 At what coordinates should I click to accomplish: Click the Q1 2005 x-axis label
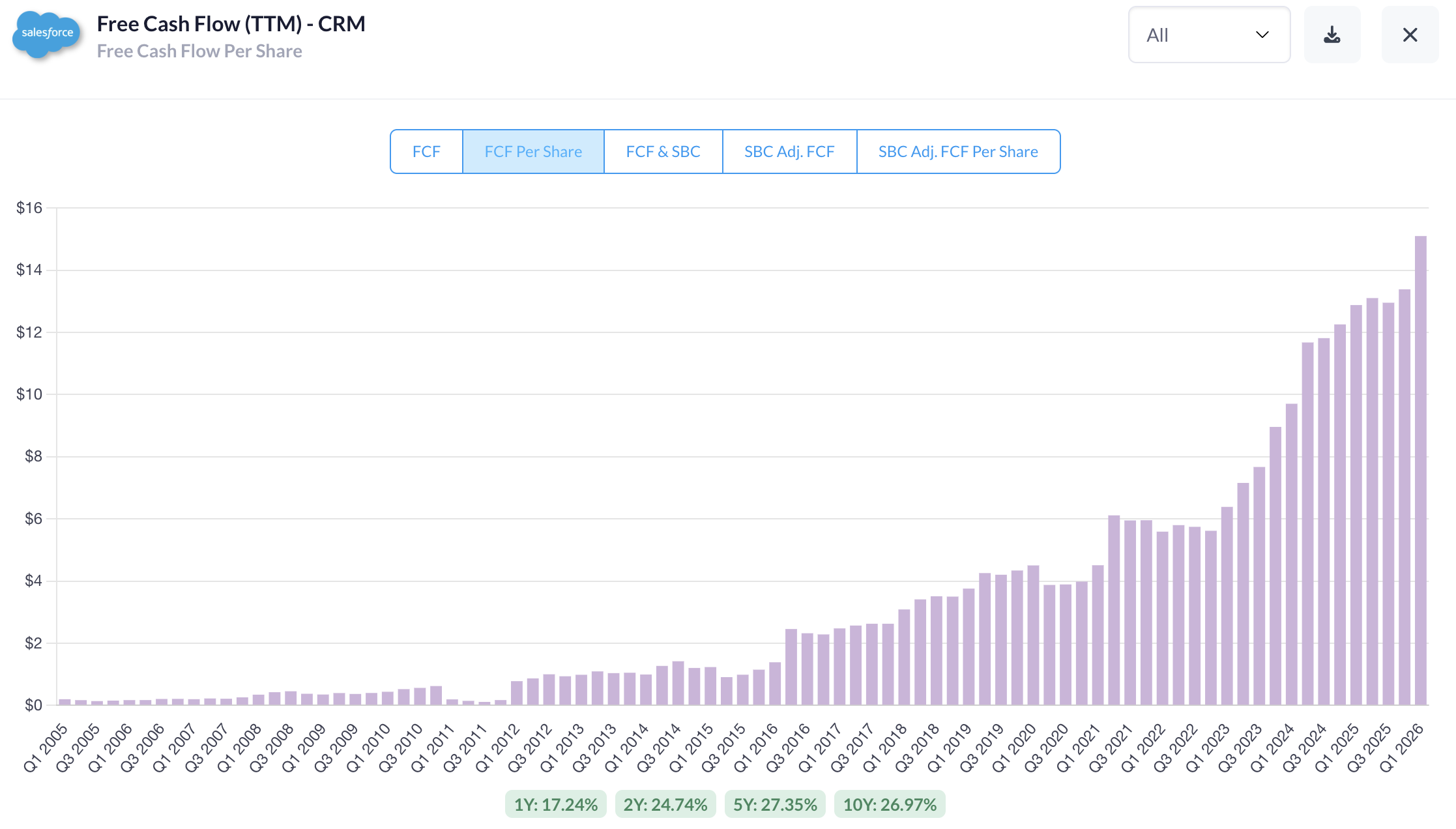pyautogui.click(x=47, y=747)
